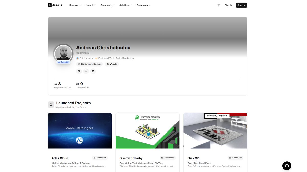Click the Sign in link

[228, 5]
